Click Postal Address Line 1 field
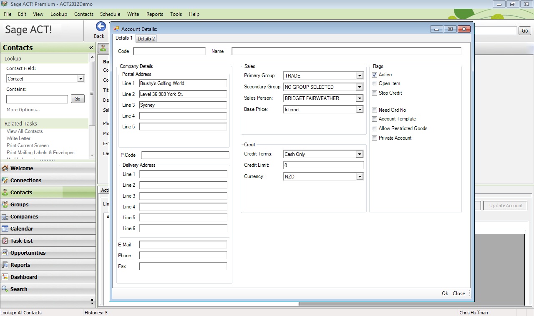534x316 pixels. (x=183, y=83)
